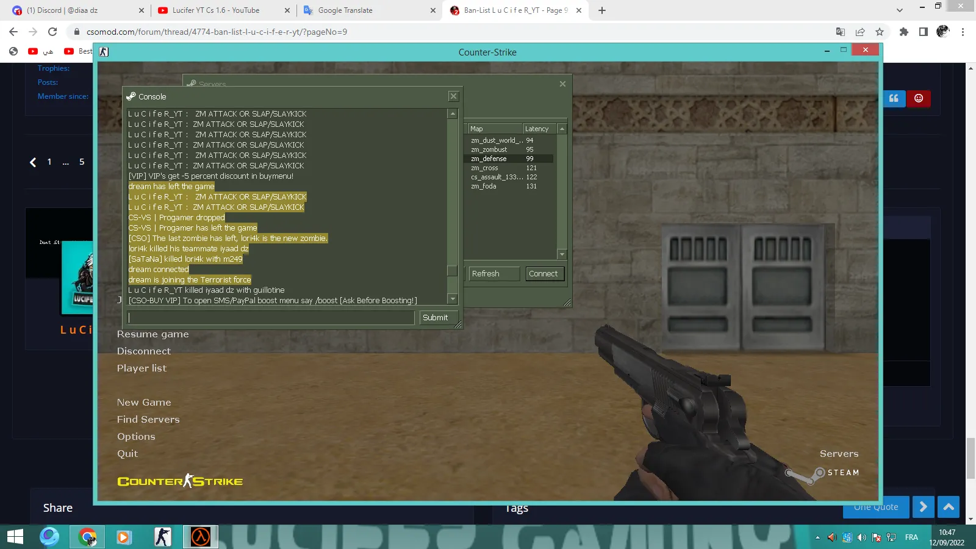Click the red smiley reaction icon
976x549 pixels.
[919, 98]
